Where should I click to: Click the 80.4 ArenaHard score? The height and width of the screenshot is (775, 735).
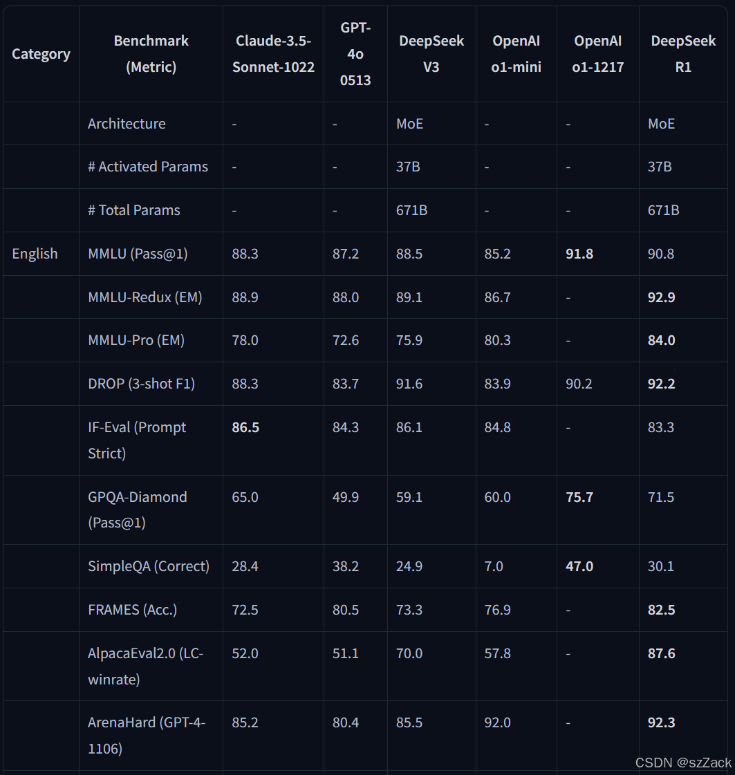[x=346, y=722]
